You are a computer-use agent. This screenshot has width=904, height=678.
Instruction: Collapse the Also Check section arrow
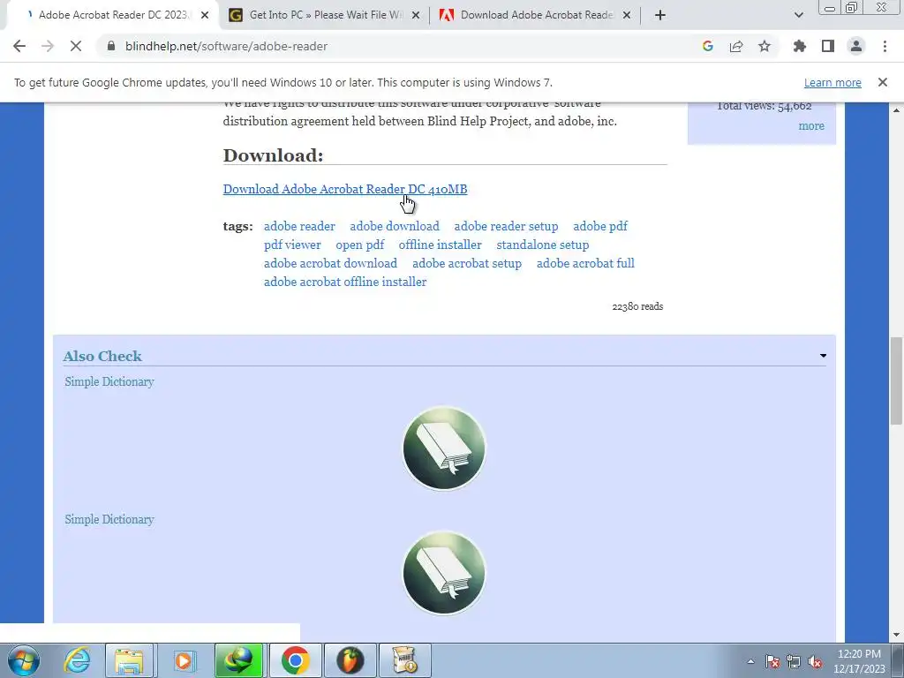coord(824,356)
